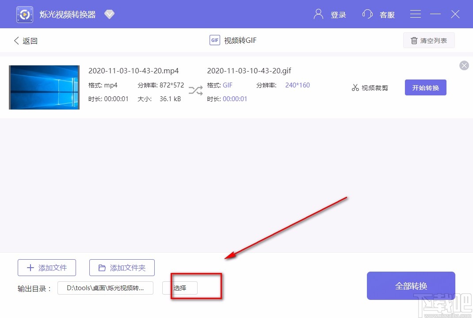Viewport: 473px width, 318px height.
Task: Click the headset icon next to 客服
Action: pos(367,14)
